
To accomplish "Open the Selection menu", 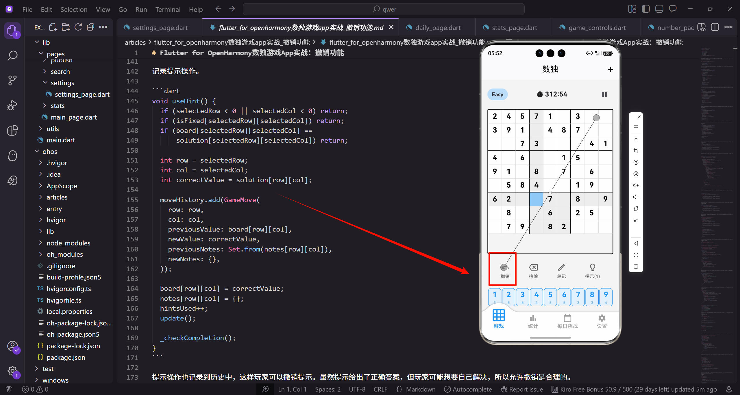I will (74, 9).
